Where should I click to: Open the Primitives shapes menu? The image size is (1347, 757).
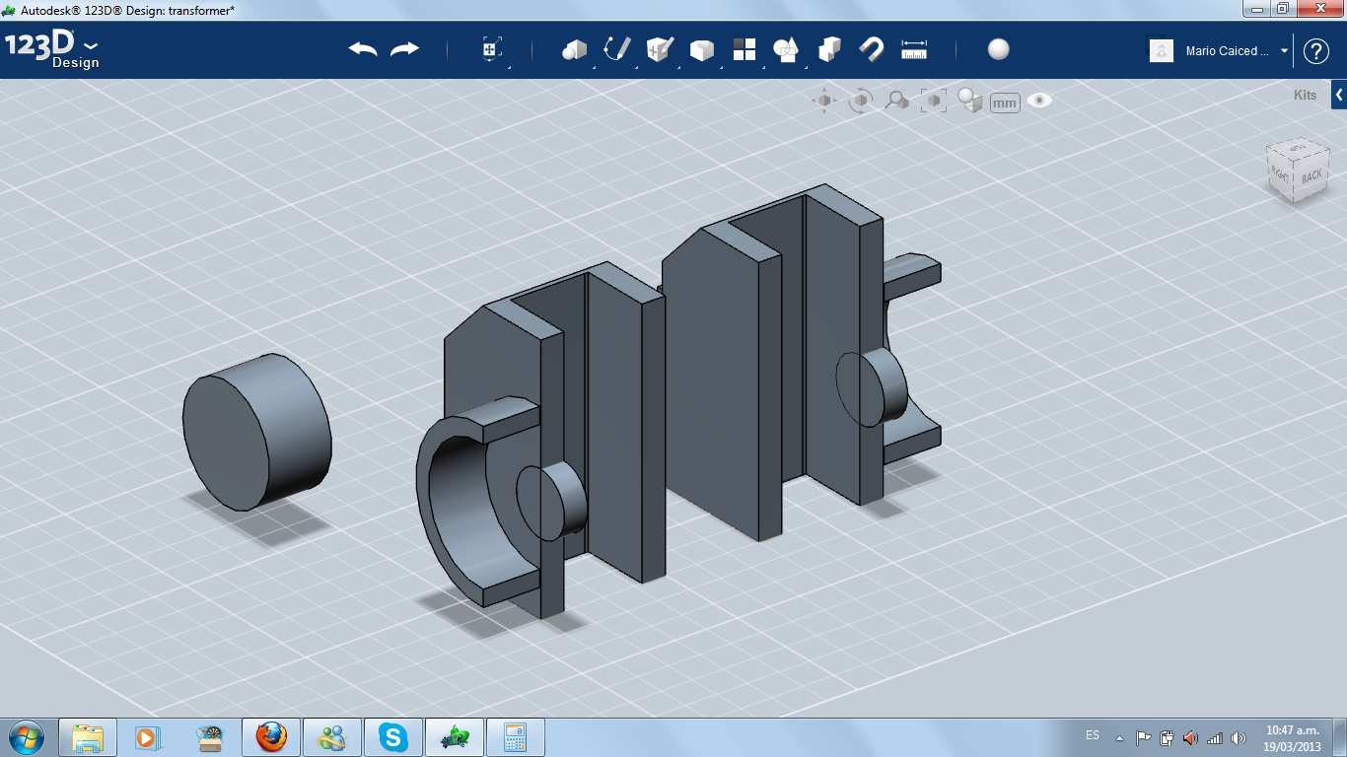[574, 49]
